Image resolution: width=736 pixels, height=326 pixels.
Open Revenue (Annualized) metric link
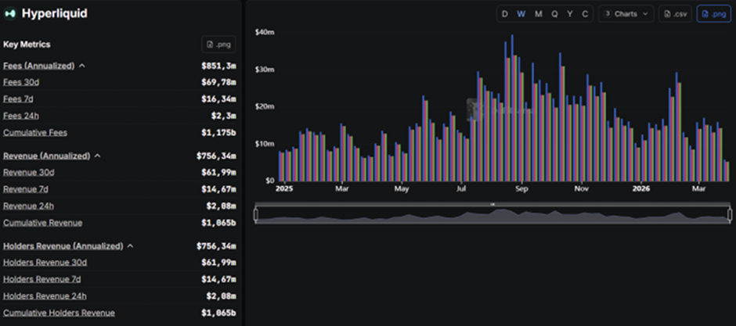point(46,156)
